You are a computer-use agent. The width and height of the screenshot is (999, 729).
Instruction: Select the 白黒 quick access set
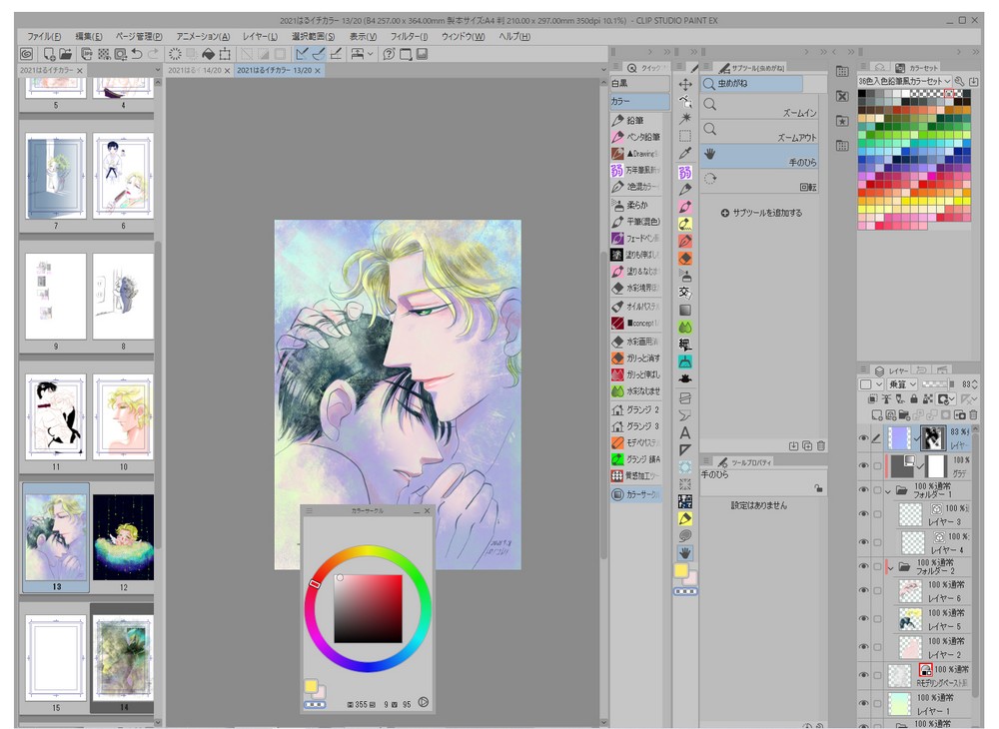point(639,84)
